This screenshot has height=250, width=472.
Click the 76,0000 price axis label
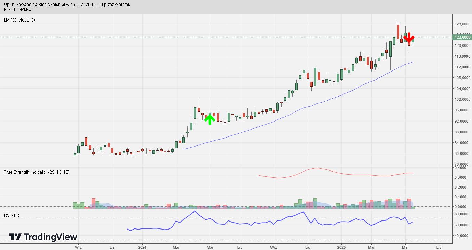click(463, 164)
